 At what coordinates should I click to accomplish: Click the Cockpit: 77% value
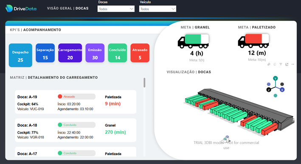[28, 132]
